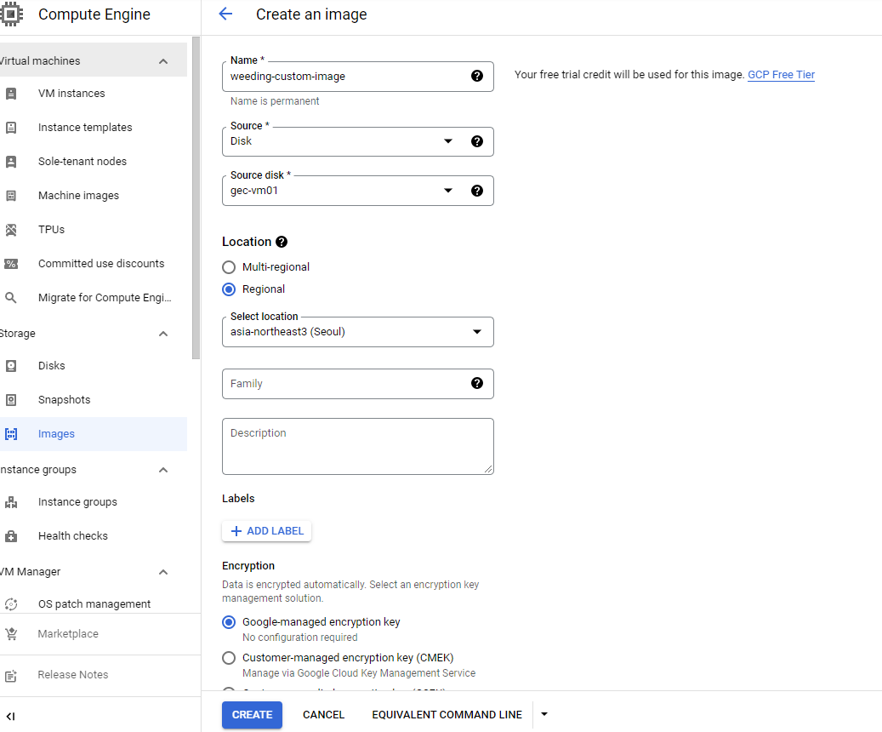This screenshot has height=732, width=882.
Task: Open the dropdown arrow next to Equivalent Command Line
Action: [x=544, y=714]
